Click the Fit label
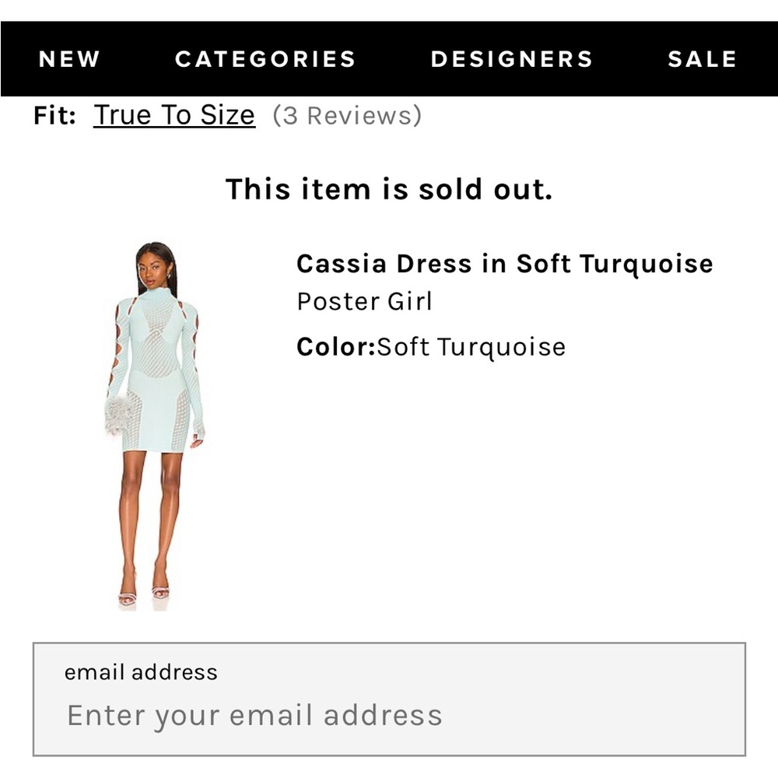The height and width of the screenshot is (778, 778). pos(54,114)
